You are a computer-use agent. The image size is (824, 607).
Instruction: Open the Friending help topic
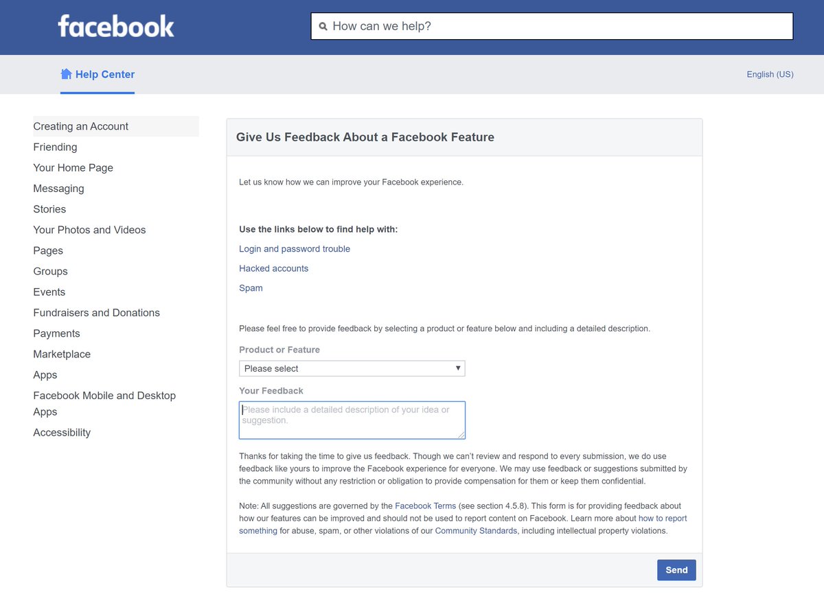[x=55, y=147]
